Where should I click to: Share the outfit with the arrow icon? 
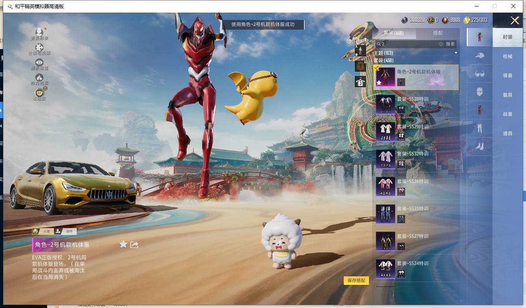tap(134, 244)
